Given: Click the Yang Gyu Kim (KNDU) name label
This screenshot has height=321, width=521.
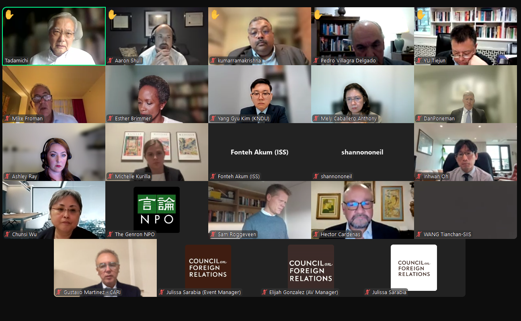Looking at the screenshot, I should pos(244,119).
